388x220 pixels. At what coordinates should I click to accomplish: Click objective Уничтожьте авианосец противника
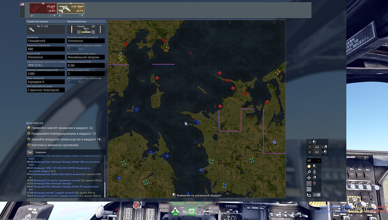(x=55, y=145)
